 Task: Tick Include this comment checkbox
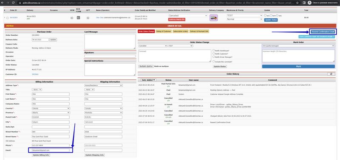pos(214,62)
